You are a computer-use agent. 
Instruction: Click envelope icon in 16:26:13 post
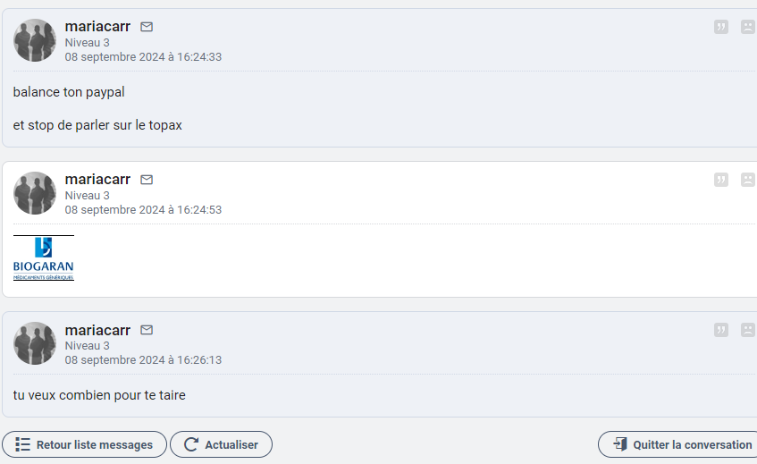[x=147, y=330]
